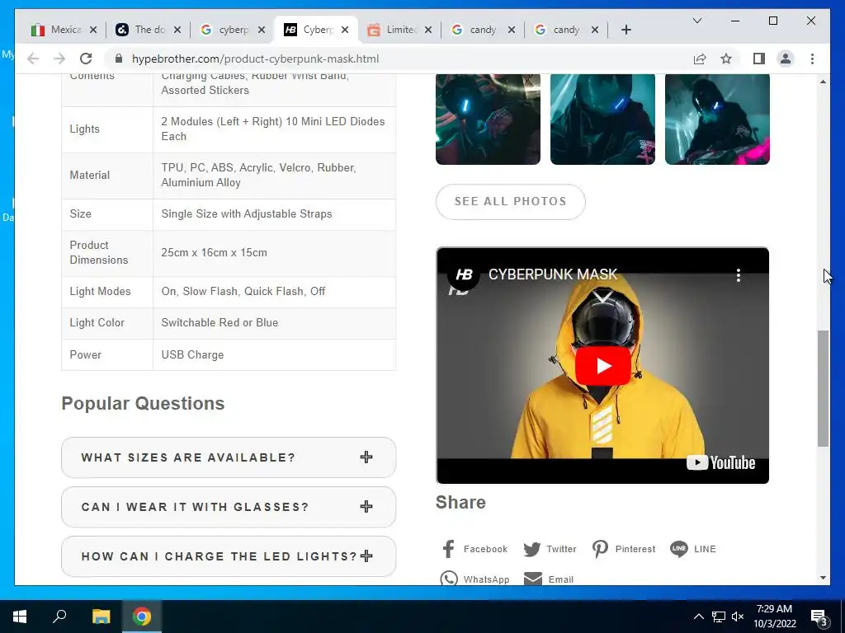This screenshot has height=633, width=845.
Task: Open Windows Start menu
Action: [x=20, y=617]
